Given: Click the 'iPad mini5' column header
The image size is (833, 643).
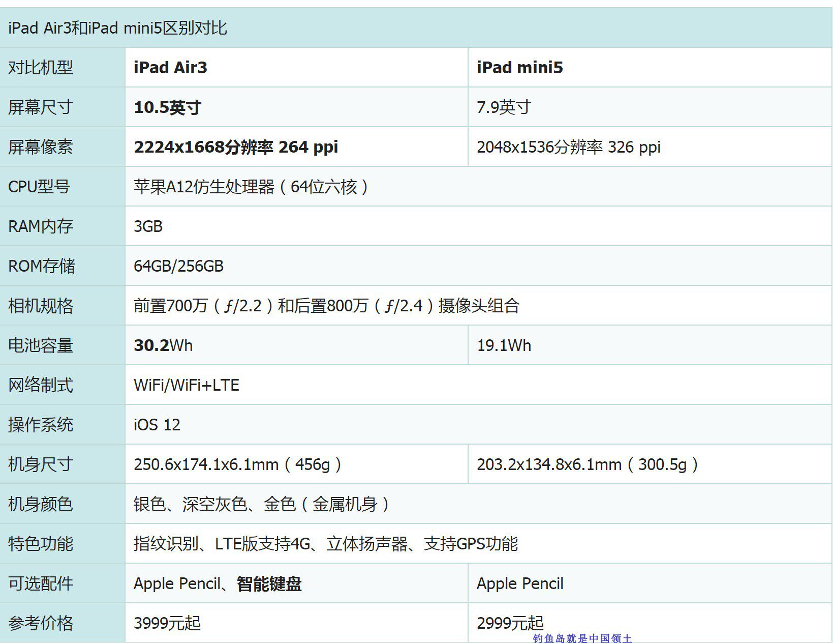Looking at the screenshot, I should pyautogui.click(x=519, y=67).
